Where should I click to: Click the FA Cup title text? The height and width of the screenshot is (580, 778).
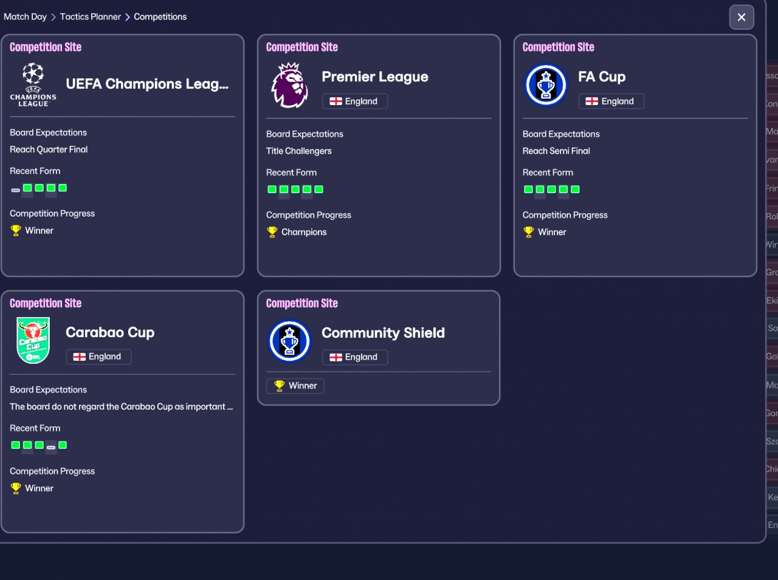[602, 77]
